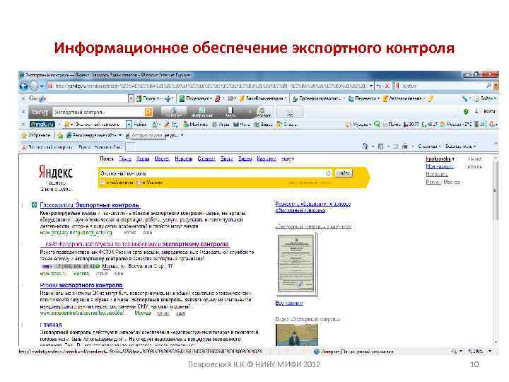This screenshot has width=509, height=382.
Task: Open Видео in Yandex top menu
Action: click(245, 159)
